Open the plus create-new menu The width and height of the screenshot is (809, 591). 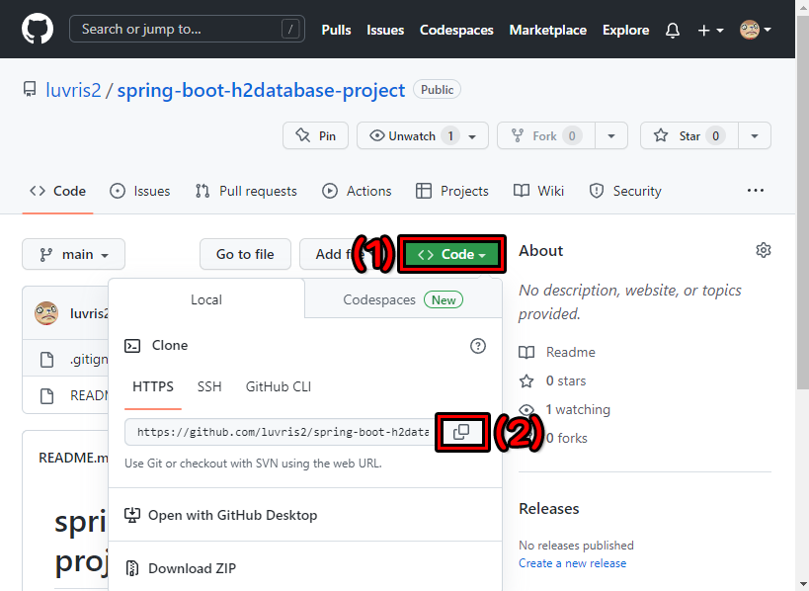pos(710,31)
